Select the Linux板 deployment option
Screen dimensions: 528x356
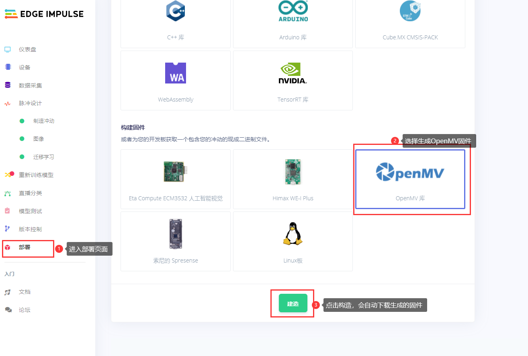(x=293, y=241)
